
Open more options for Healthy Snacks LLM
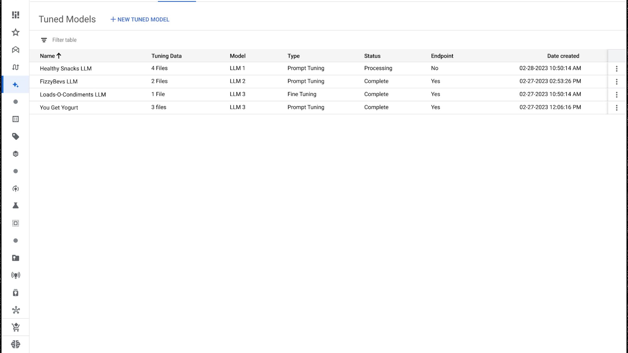point(616,69)
